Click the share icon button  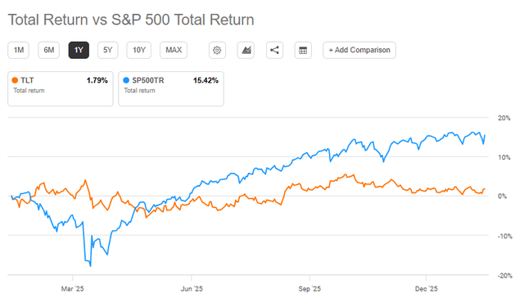pos(275,50)
